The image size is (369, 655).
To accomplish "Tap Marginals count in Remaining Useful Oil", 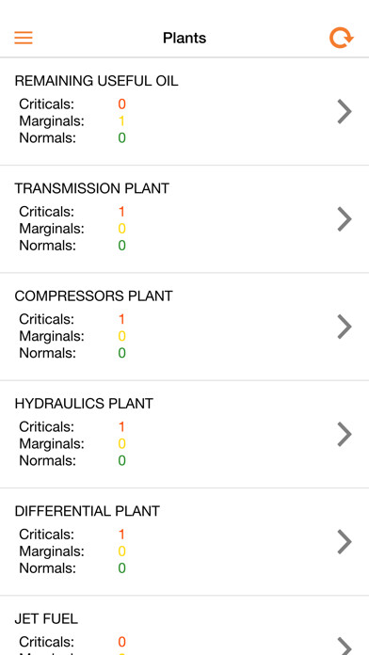I will (x=121, y=121).
